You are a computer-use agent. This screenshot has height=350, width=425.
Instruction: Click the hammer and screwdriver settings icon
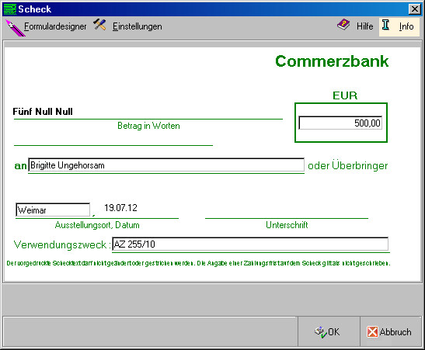[x=99, y=25]
